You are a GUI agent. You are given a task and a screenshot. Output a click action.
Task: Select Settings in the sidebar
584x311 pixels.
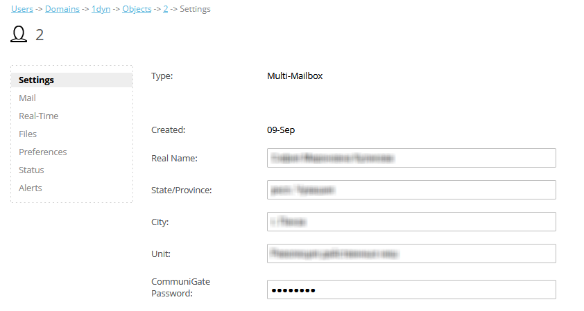click(x=36, y=80)
